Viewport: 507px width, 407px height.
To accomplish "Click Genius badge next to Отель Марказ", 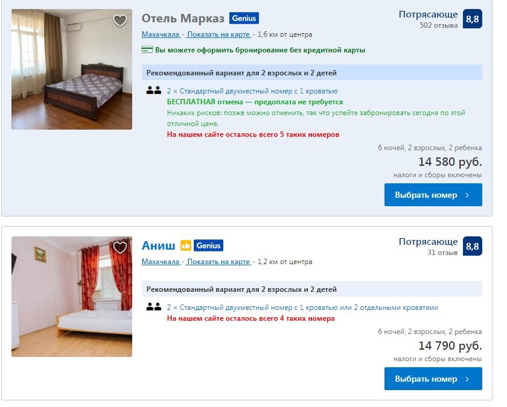I will coord(244,19).
